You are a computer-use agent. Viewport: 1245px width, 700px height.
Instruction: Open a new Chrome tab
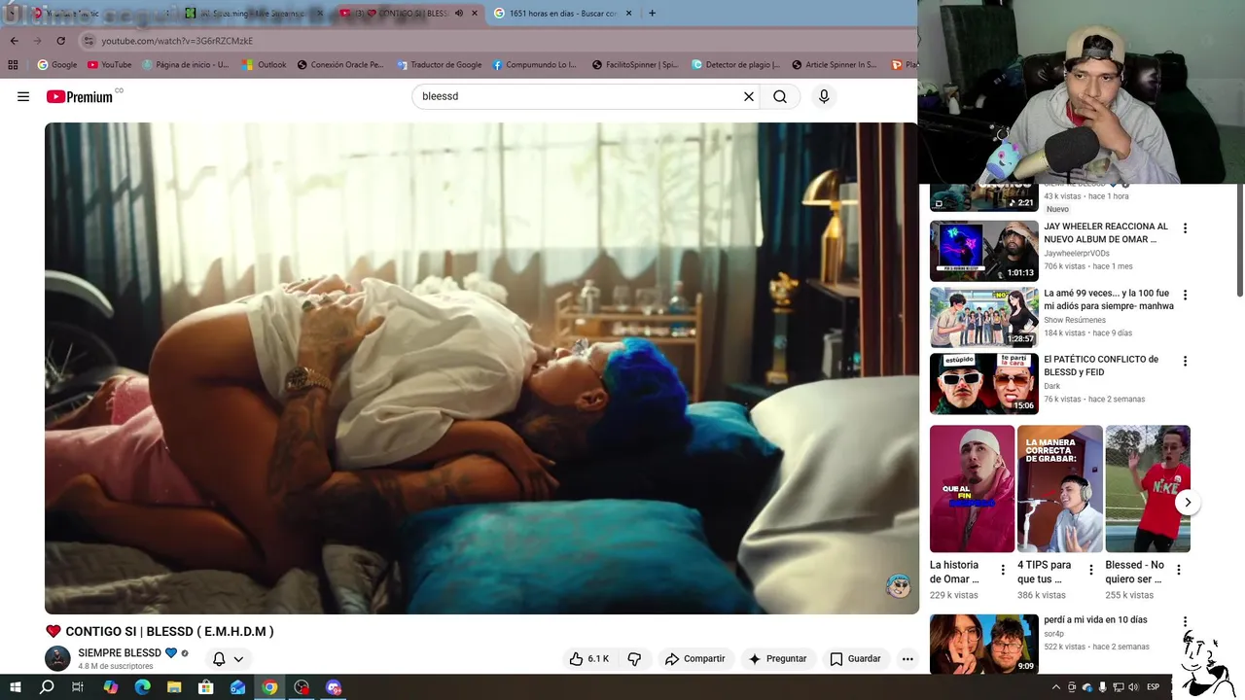tap(652, 14)
